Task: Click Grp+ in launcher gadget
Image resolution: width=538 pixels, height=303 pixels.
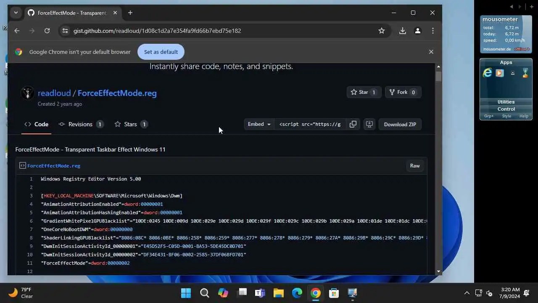Action: coord(489,116)
